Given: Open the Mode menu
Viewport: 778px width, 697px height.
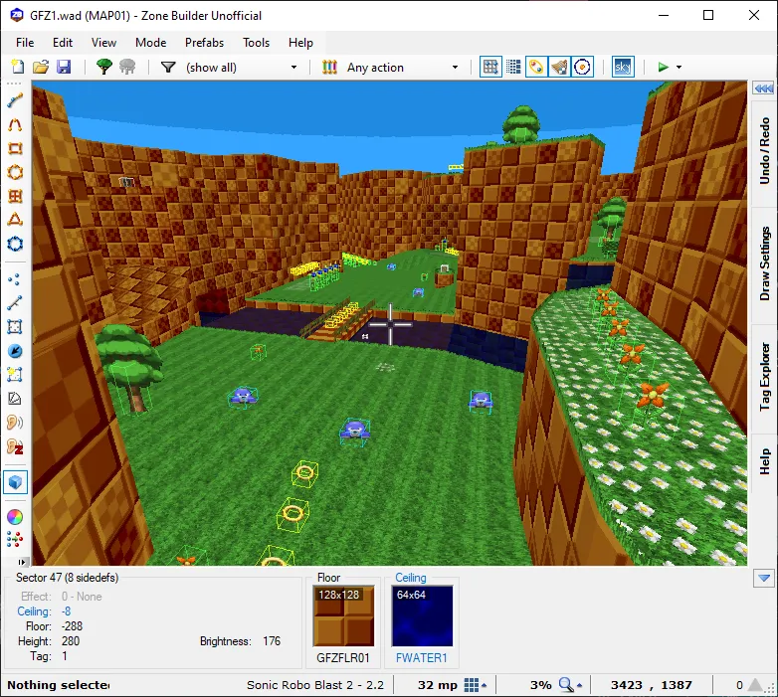Looking at the screenshot, I should [x=151, y=43].
